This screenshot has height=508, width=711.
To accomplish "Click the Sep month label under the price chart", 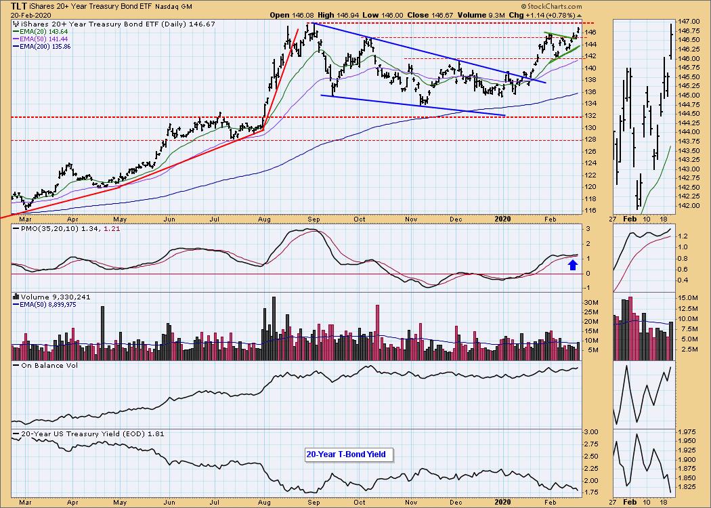I will point(314,219).
